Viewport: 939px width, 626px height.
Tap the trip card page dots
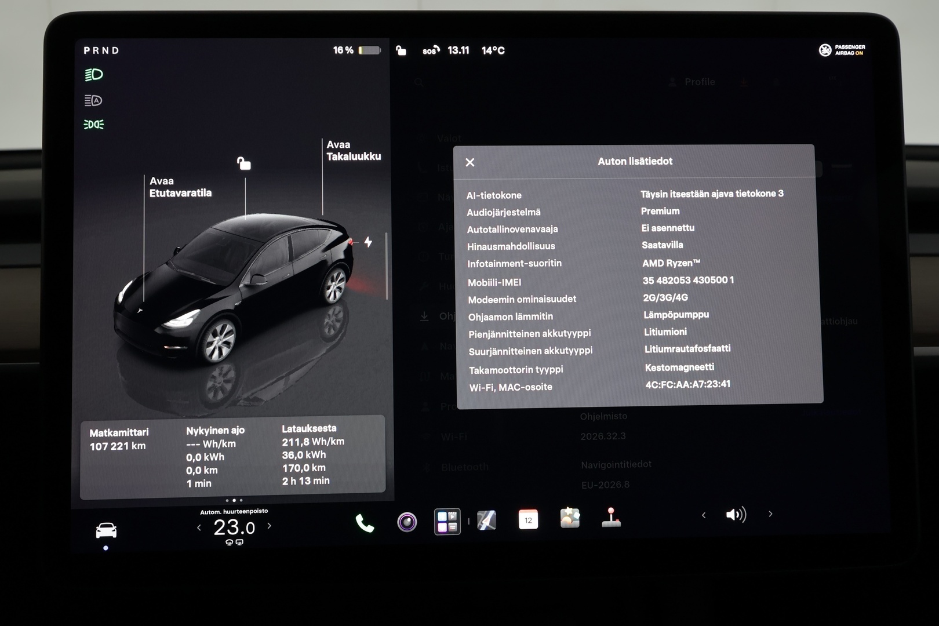[234, 500]
